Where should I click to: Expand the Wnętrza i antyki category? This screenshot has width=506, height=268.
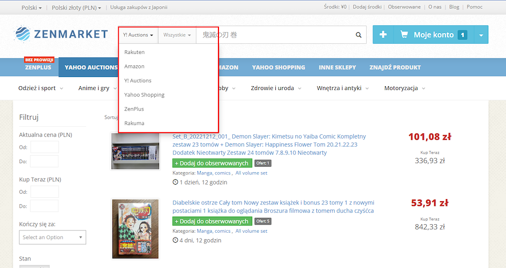tap(342, 88)
